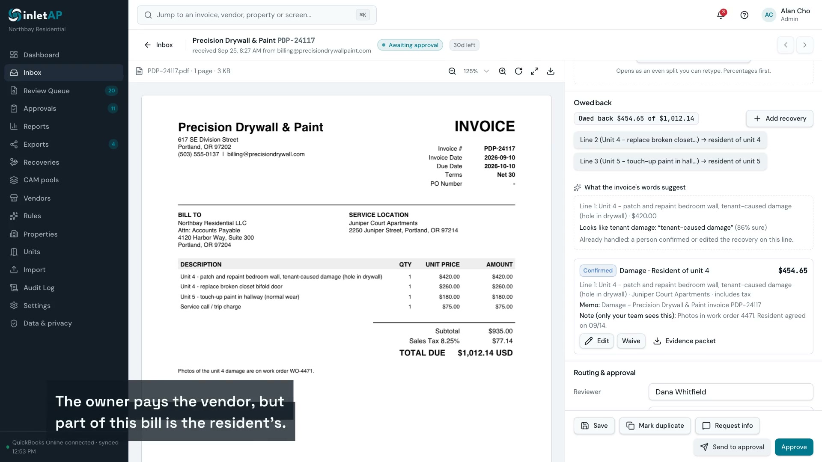This screenshot has width=822, height=462.
Task: Click the Inbox tray icon in sidebar
Action: click(x=14, y=73)
